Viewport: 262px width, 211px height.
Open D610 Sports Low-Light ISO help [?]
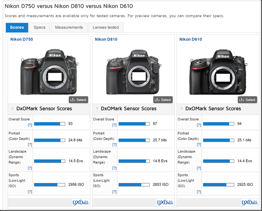pyautogui.click(x=199, y=192)
